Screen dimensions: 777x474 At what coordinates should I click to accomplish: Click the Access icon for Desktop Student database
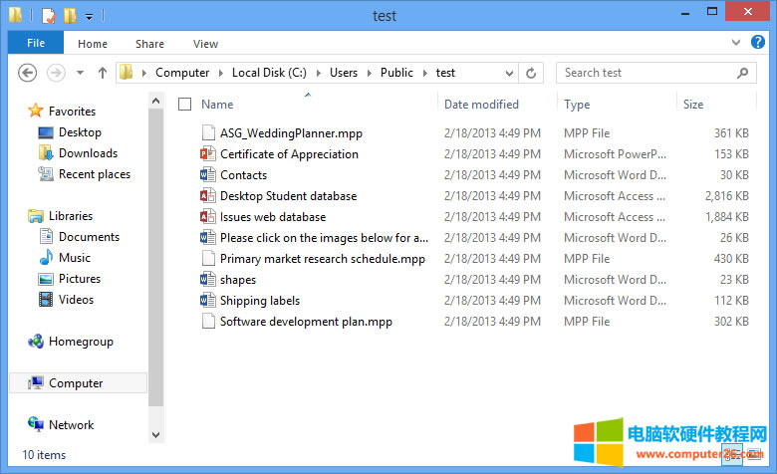click(x=208, y=196)
